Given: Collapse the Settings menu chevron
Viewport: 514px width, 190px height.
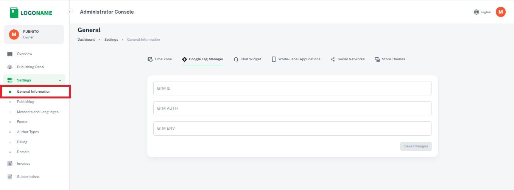Looking at the screenshot, I should [60, 80].
